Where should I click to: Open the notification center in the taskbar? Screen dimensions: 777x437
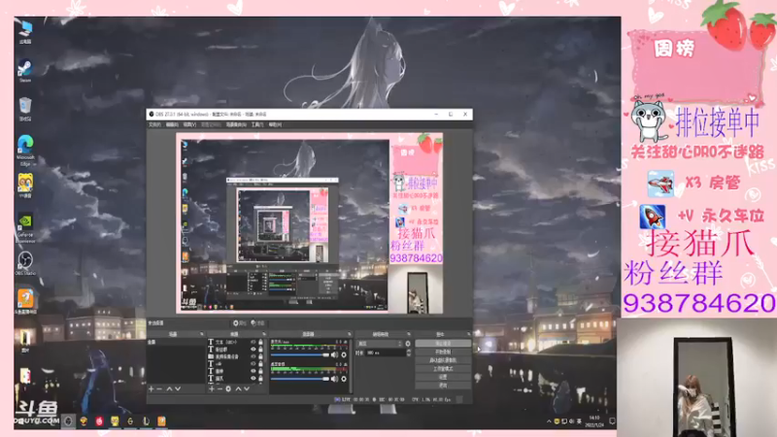click(x=613, y=421)
